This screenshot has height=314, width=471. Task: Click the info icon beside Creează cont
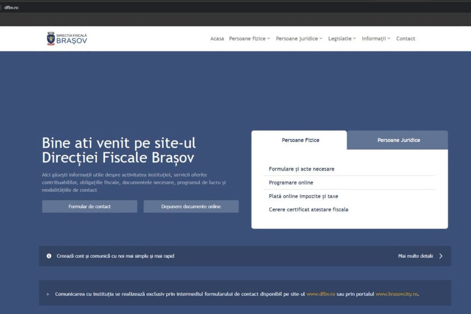(x=49, y=256)
